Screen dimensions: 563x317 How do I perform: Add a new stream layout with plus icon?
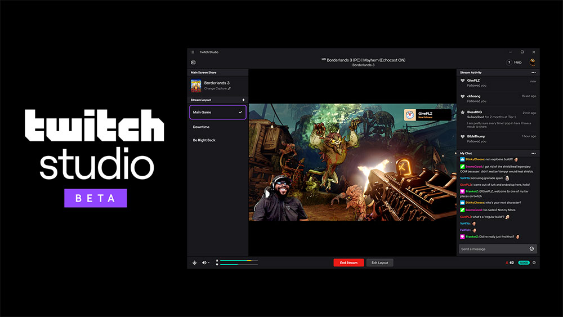pyautogui.click(x=243, y=100)
